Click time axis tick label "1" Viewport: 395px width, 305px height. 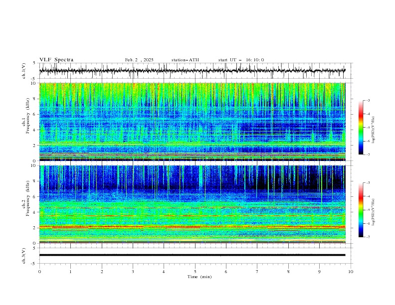tap(70, 272)
